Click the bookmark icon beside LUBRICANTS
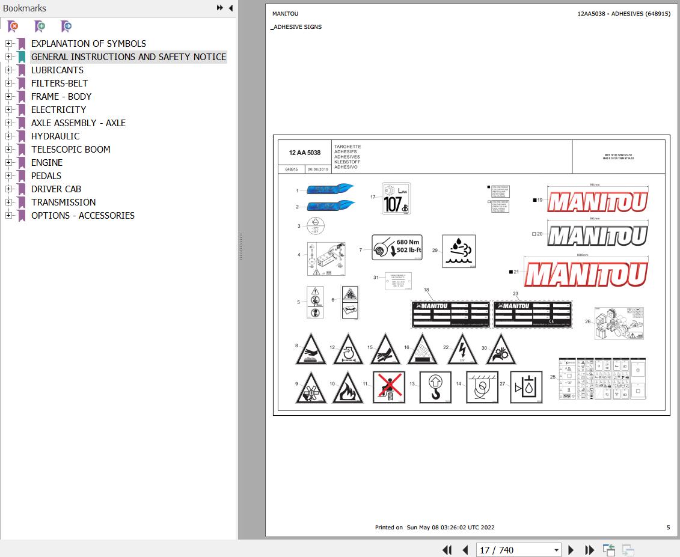 pos(22,70)
